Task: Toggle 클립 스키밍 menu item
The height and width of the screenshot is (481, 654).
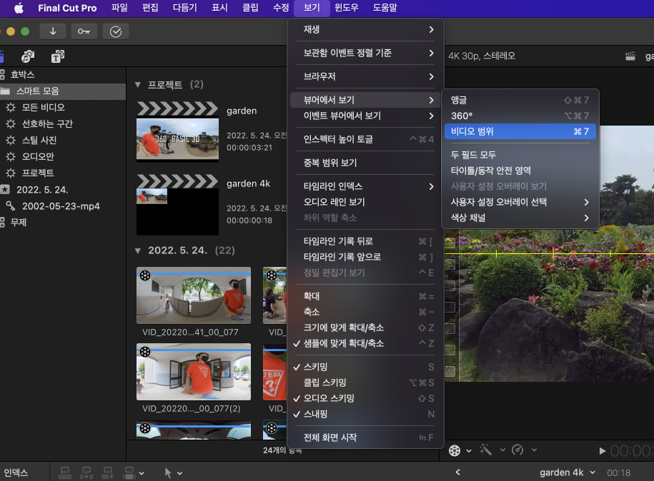Action: 365,383
